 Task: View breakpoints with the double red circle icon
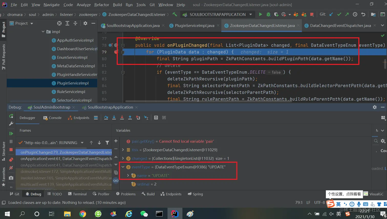(11, 160)
